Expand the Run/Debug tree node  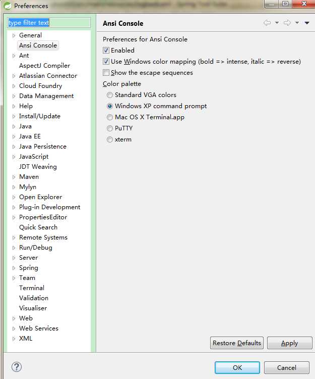point(14,248)
